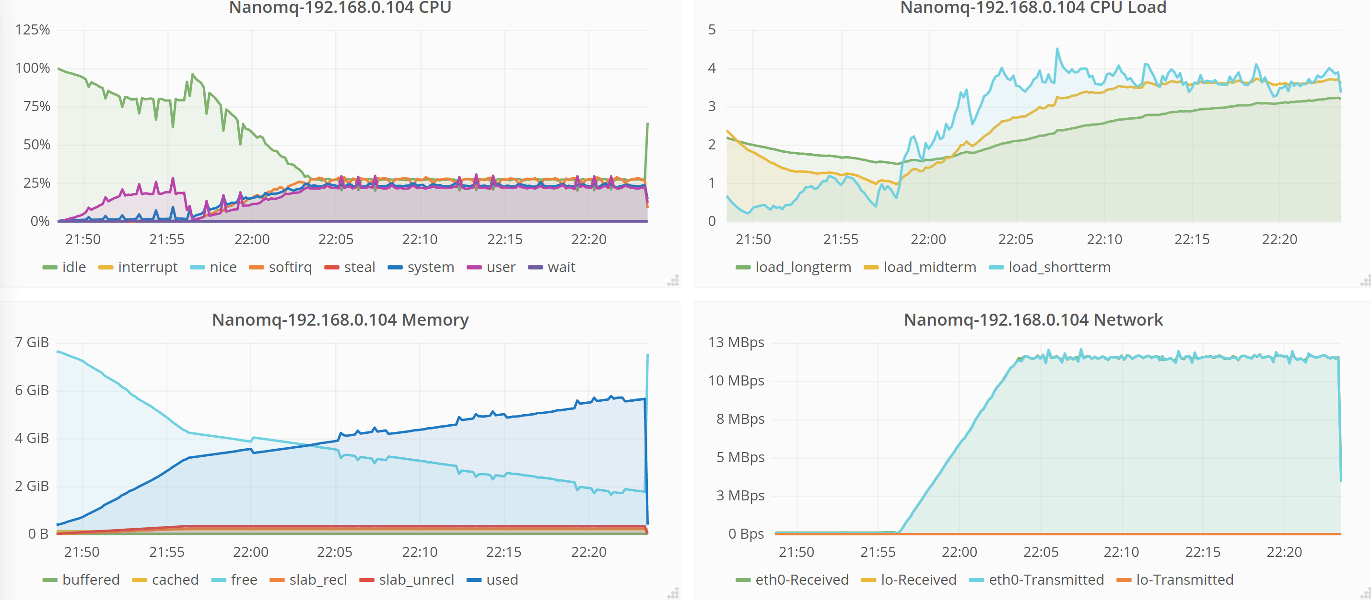1371x600 pixels.
Task: Click the used series blue color marker
Action: (474, 580)
